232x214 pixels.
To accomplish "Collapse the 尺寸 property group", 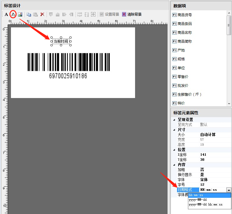I will pos(174,130).
